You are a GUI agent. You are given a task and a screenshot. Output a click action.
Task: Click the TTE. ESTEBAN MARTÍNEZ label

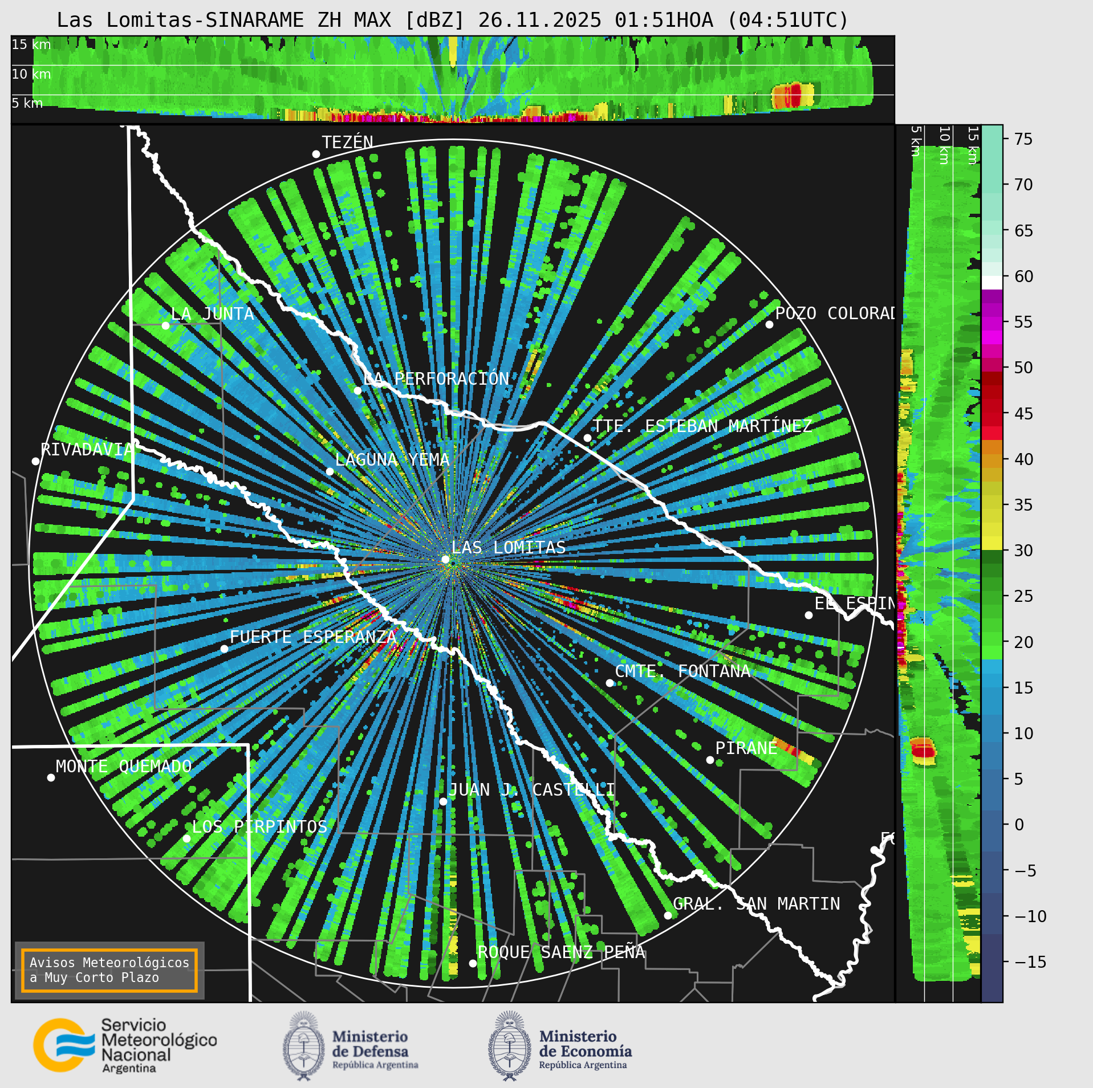tap(702, 426)
